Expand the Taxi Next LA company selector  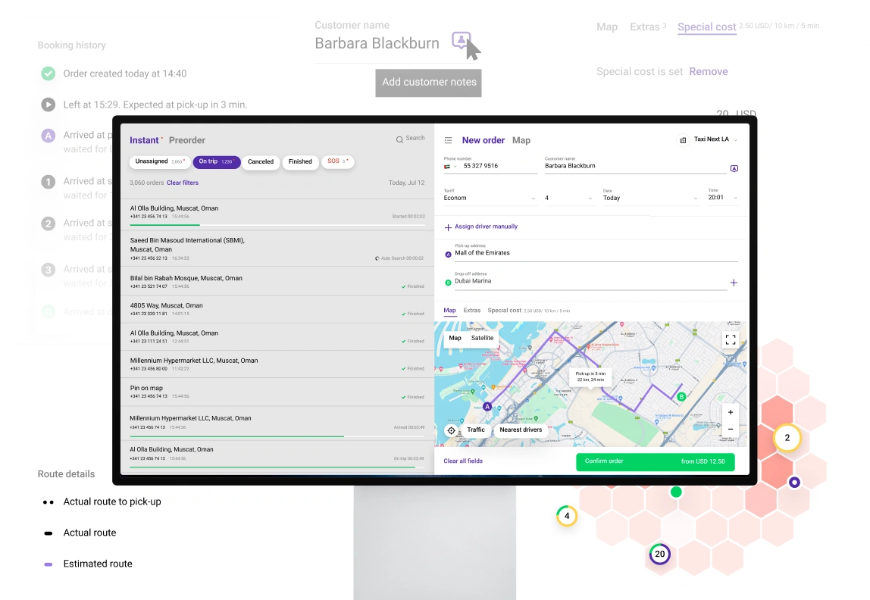point(716,139)
